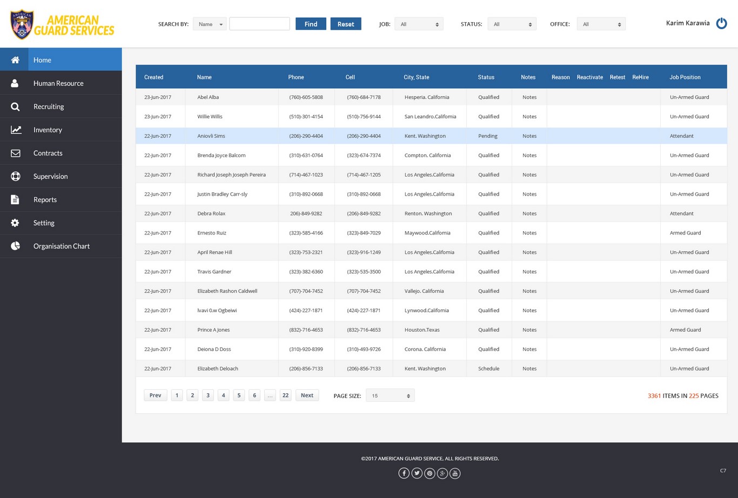The height and width of the screenshot is (498, 738).
Task: Click the Recruiting magnifier icon
Action: click(15, 106)
